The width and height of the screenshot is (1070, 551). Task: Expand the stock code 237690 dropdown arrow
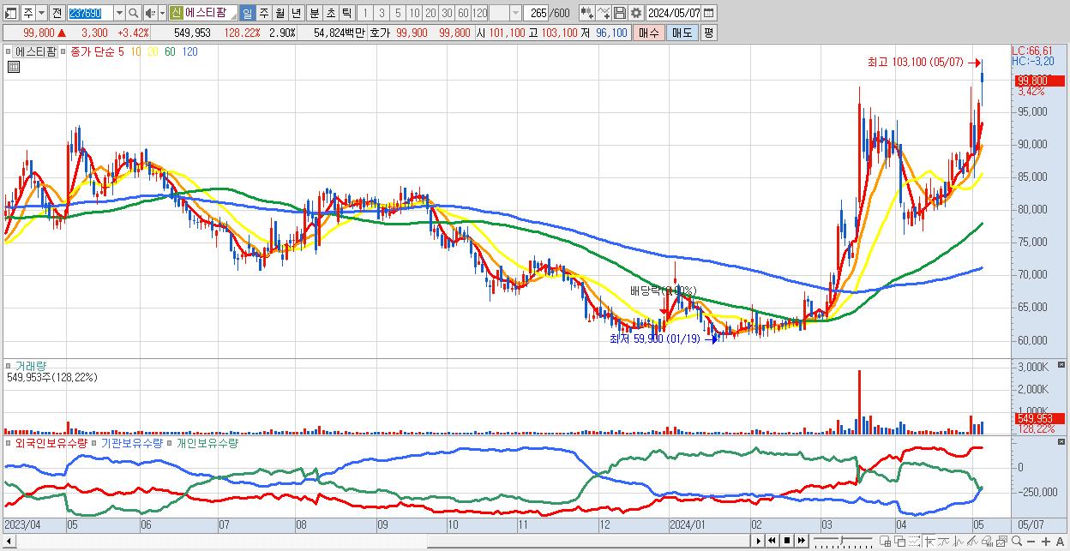pos(119,13)
